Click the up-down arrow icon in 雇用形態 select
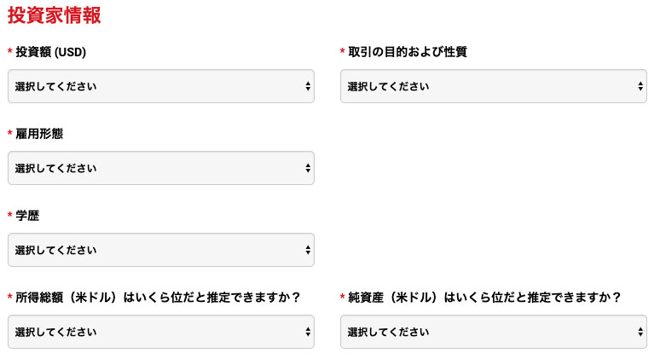The width and height of the screenshot is (660, 359). click(x=308, y=168)
